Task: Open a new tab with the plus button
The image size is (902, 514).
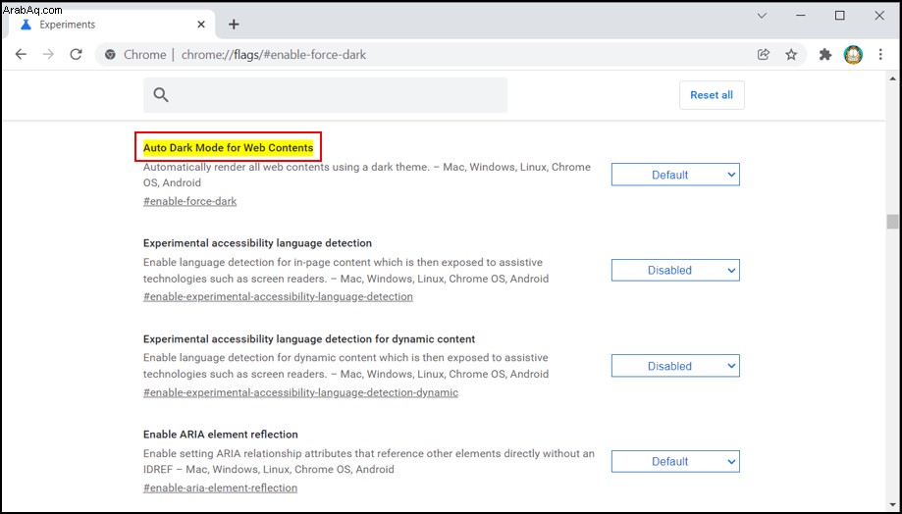Action: click(234, 25)
